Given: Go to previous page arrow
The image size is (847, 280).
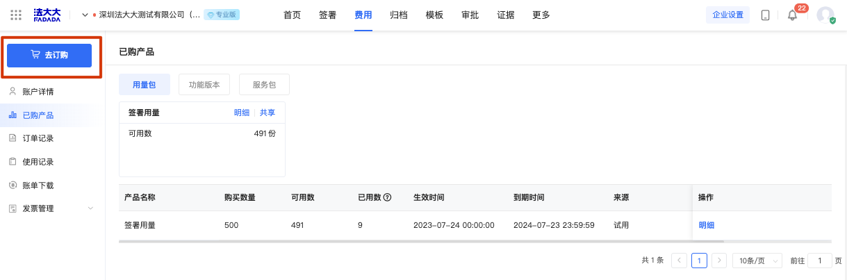Looking at the screenshot, I should (680, 261).
